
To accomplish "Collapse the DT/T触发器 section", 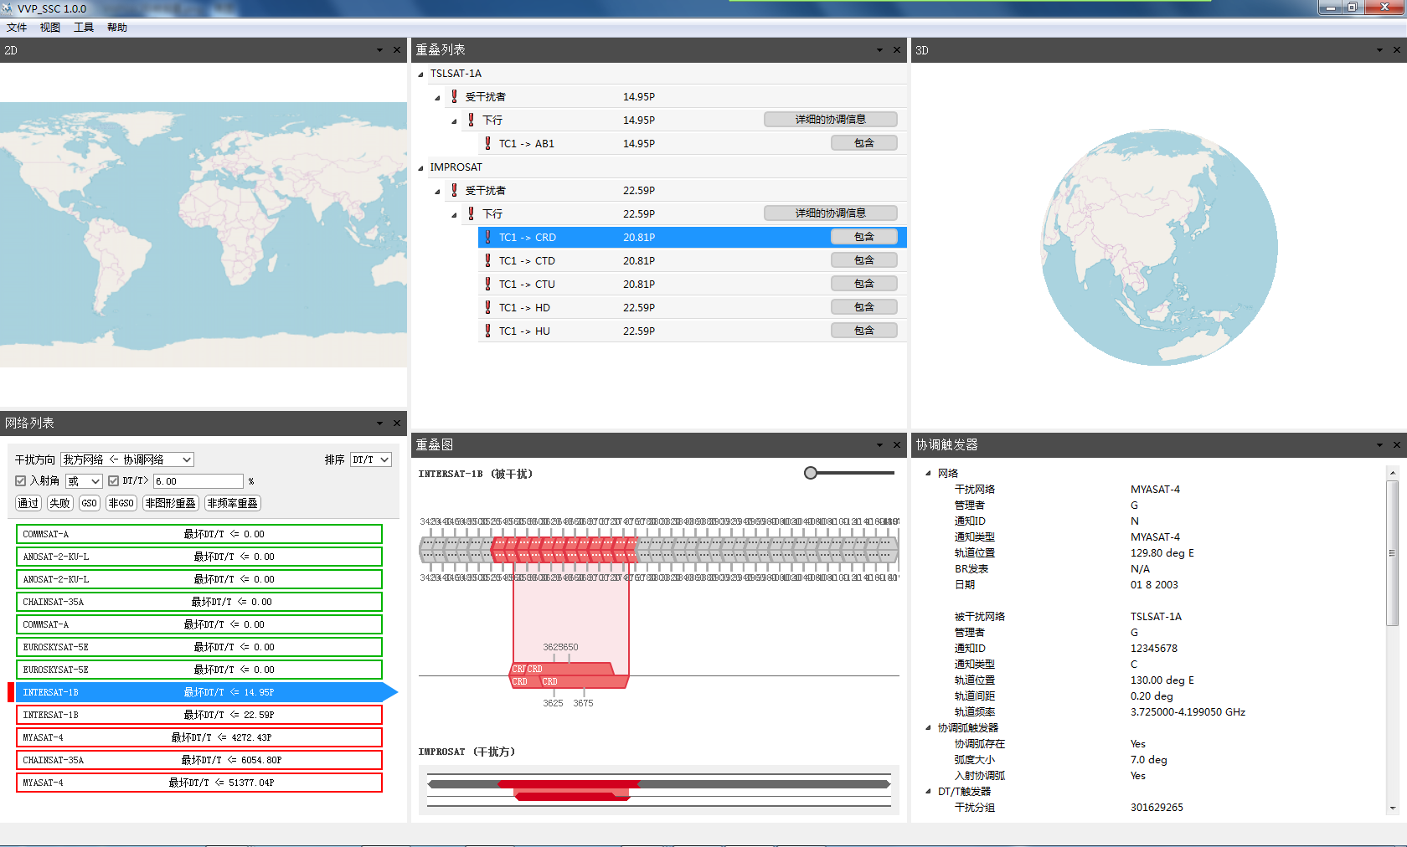I will coord(928,792).
